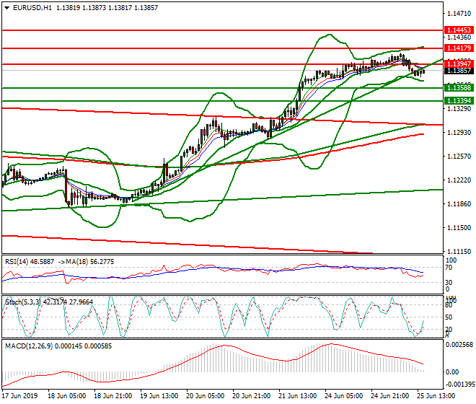
Task: Click the 1.11150 price axis value
Action: coord(459,252)
